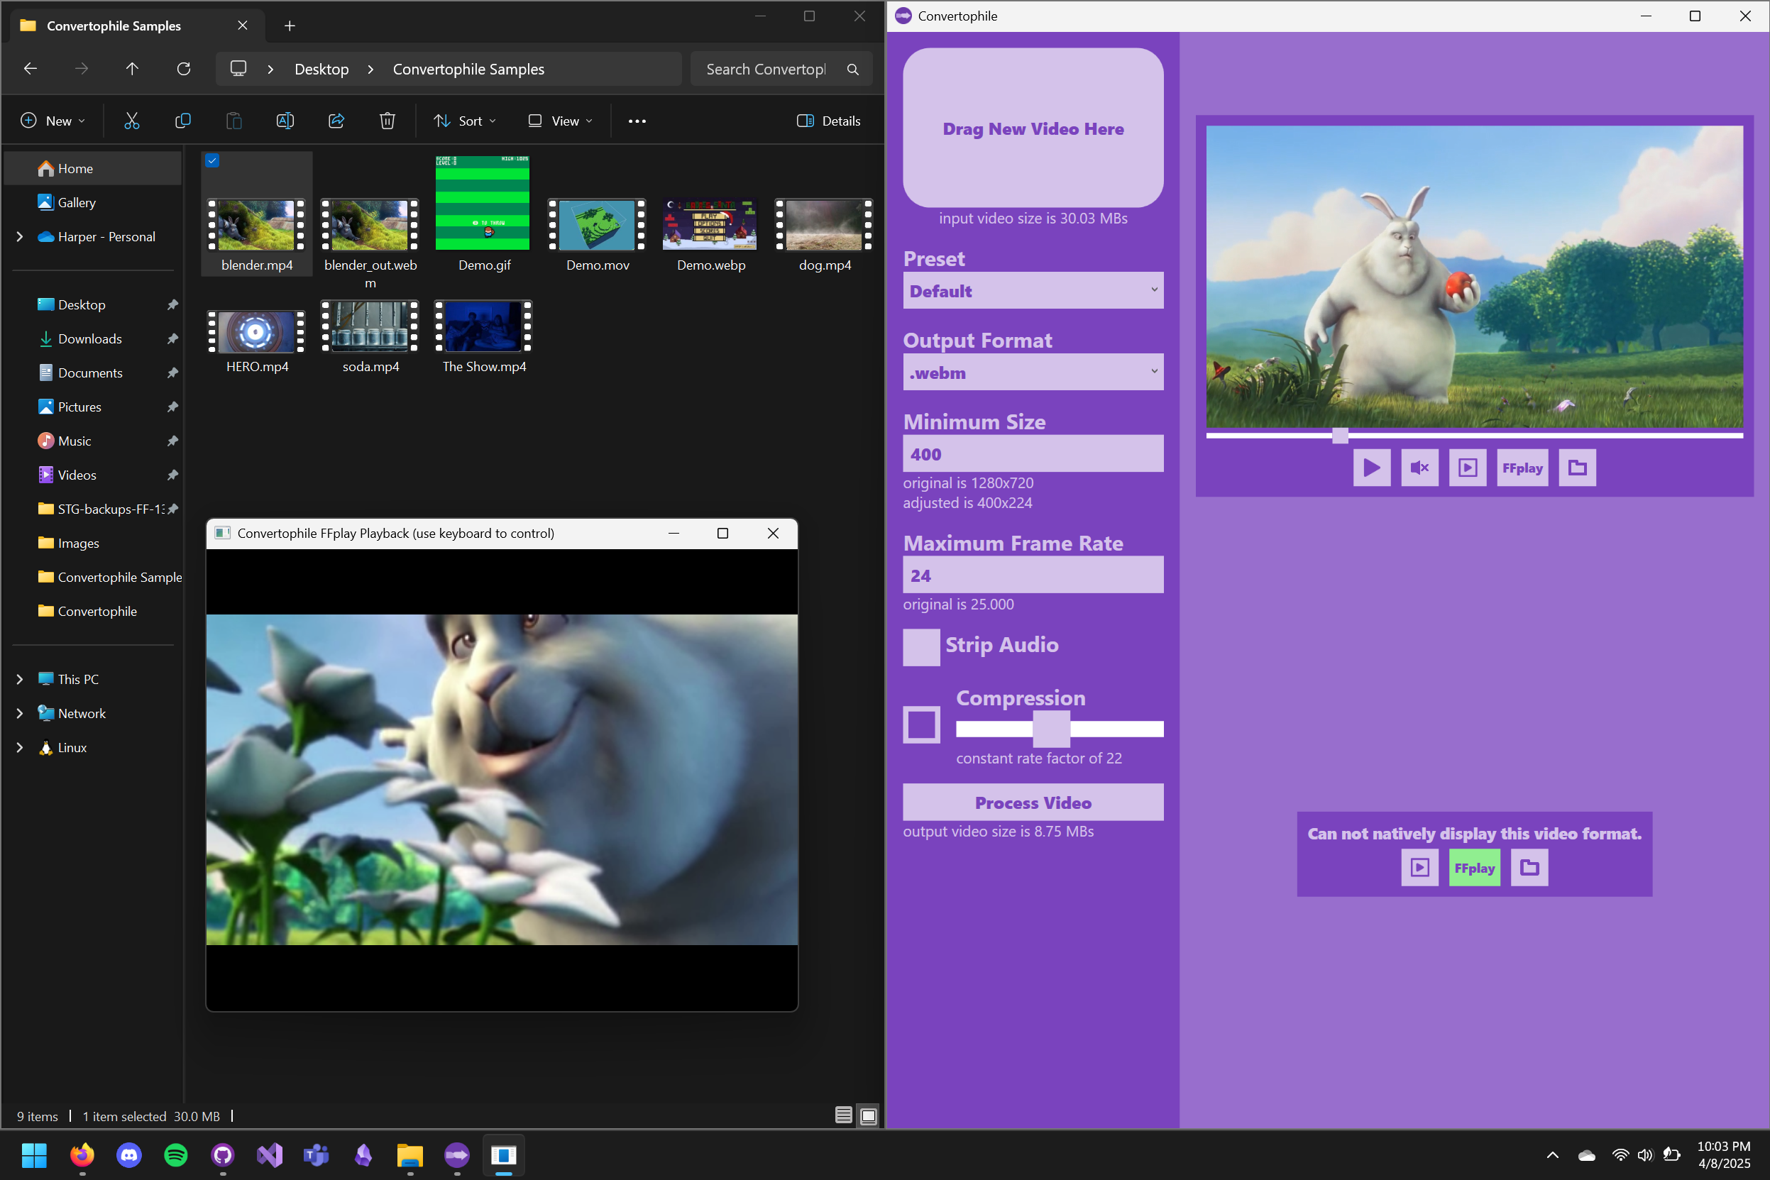Click the Minimum Size input field

point(1033,454)
